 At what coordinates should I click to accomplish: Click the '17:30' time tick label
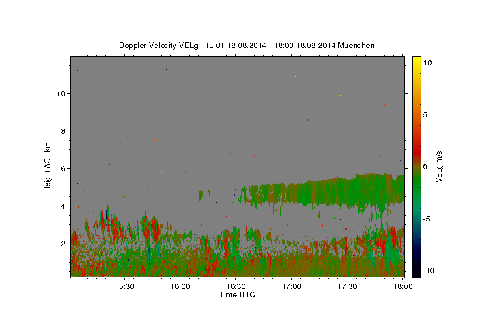tap(347, 286)
